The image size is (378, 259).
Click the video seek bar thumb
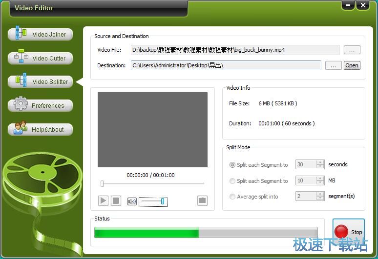click(102, 184)
